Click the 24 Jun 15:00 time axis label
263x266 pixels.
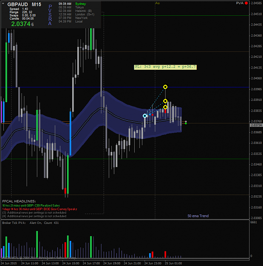pos(71,263)
